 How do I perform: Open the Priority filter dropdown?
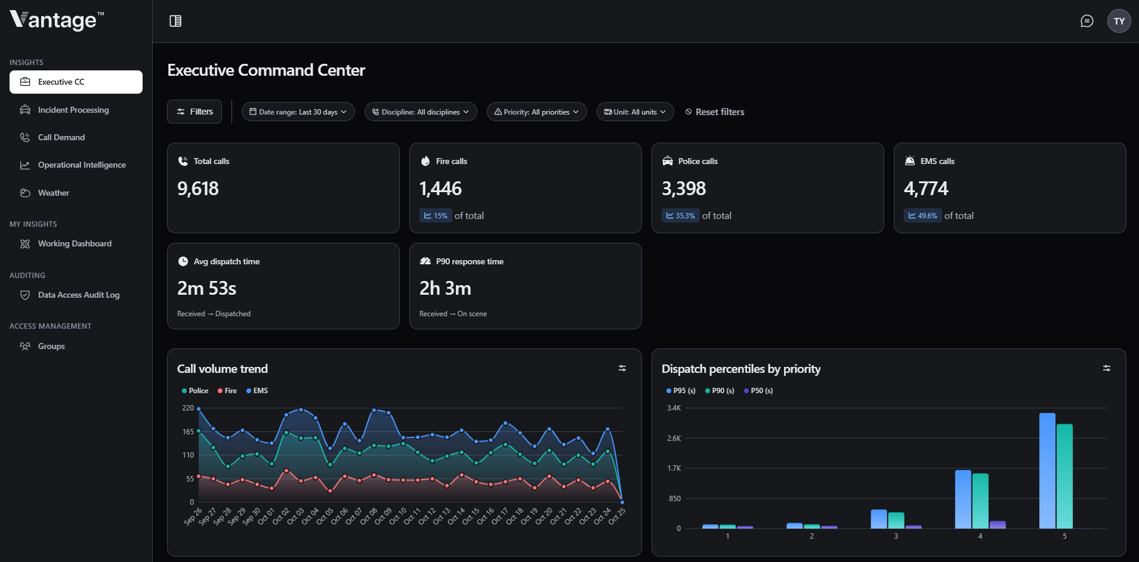[x=537, y=112]
